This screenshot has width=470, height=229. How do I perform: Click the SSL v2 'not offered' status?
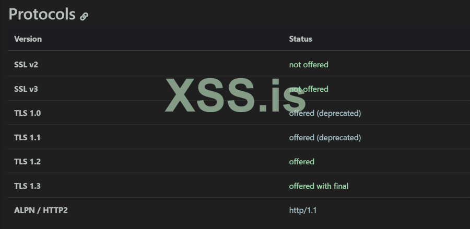pyautogui.click(x=309, y=65)
